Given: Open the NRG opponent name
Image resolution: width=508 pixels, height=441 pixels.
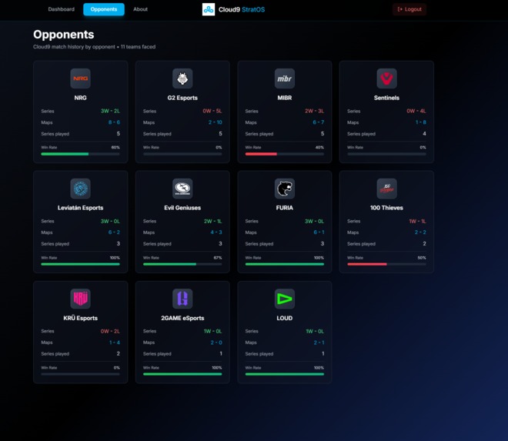Looking at the screenshot, I should click(x=80, y=98).
